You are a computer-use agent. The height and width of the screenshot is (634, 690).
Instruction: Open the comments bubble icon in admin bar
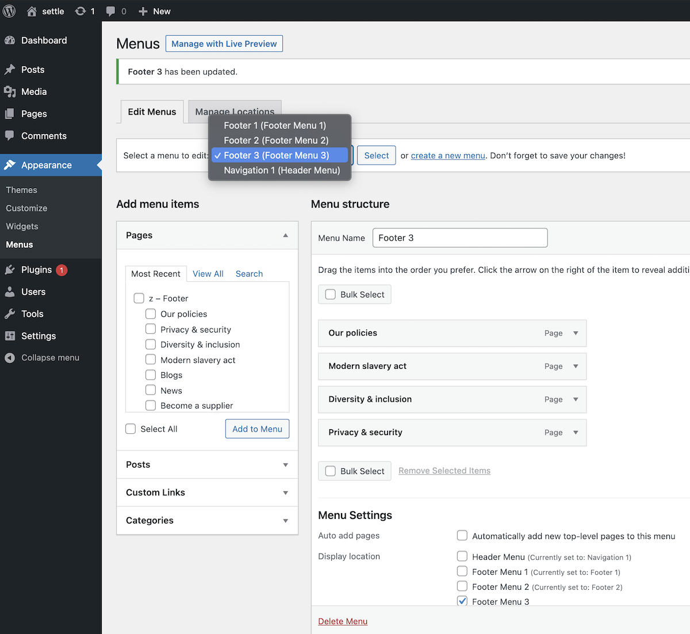[111, 12]
